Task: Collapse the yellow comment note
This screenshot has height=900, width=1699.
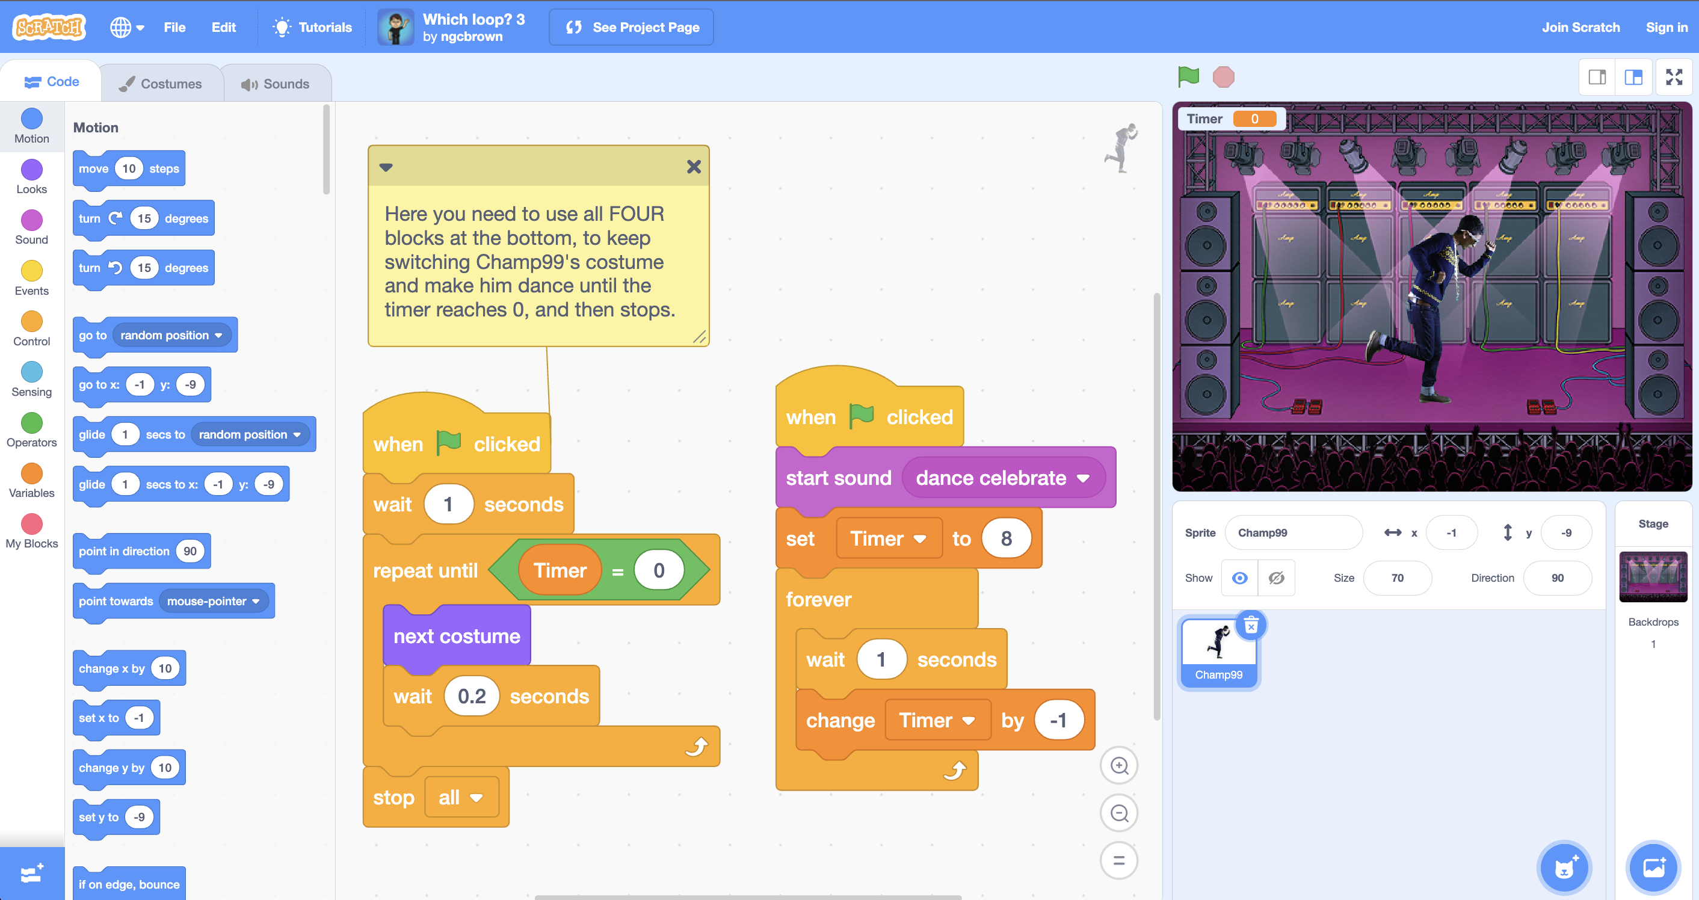Action: pos(386,167)
